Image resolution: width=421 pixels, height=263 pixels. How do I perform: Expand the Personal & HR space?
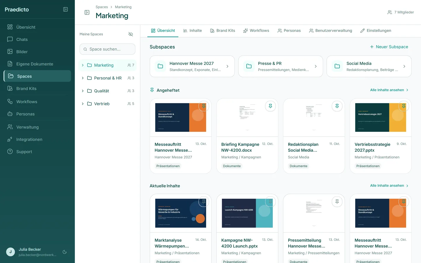(x=83, y=78)
